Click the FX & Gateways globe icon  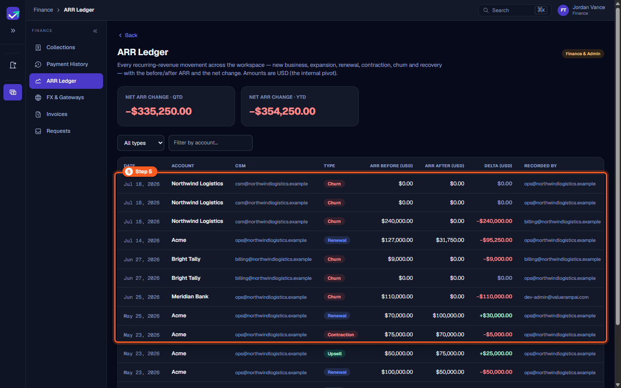[x=38, y=97]
